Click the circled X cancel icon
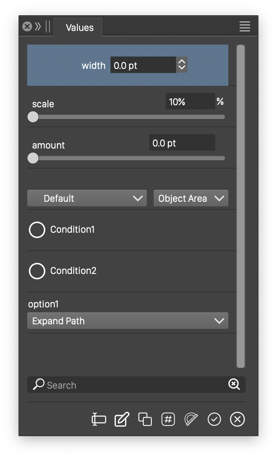 coord(237,419)
